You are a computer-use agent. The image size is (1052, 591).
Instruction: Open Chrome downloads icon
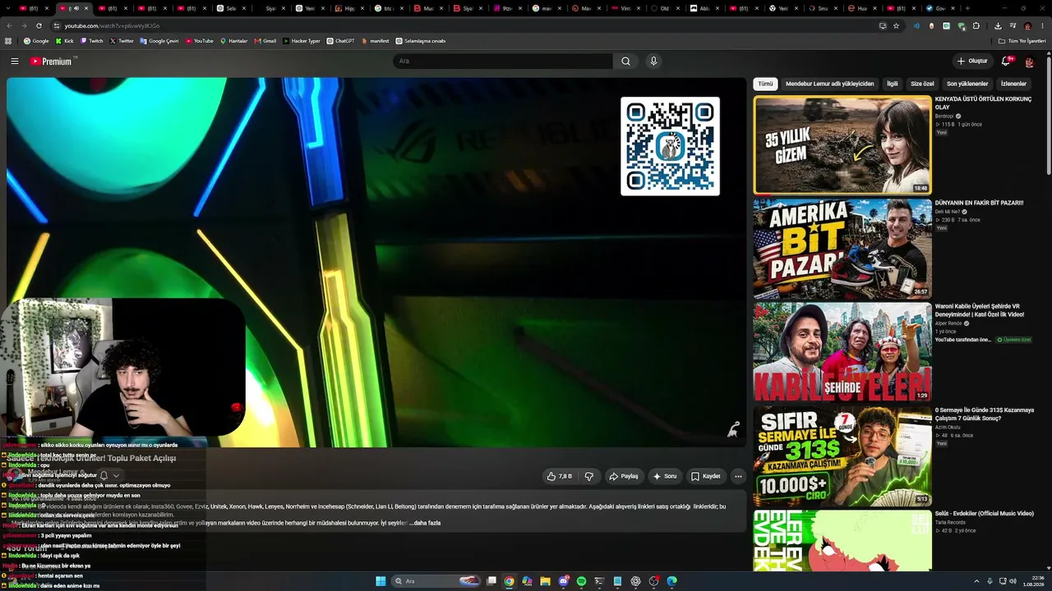(x=998, y=25)
